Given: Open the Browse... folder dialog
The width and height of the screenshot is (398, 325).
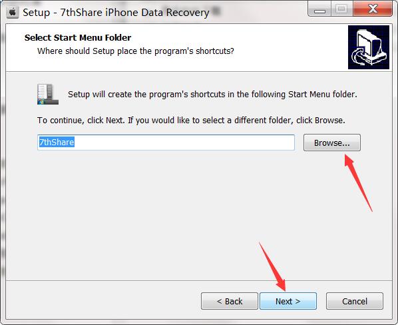Looking at the screenshot, I should [331, 143].
